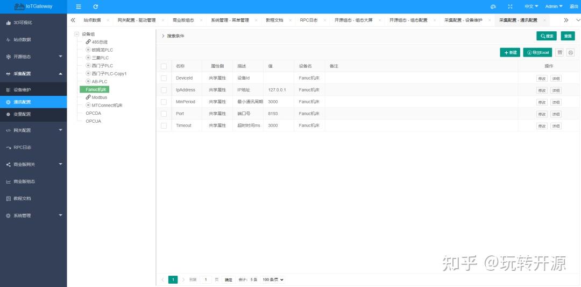Open 变量配置 submenu item
This screenshot has height=287, width=581.
tap(33, 114)
